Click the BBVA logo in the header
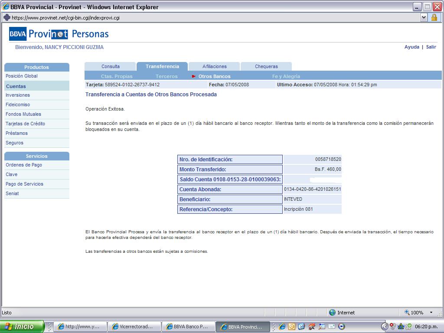The height and width of the screenshot is (333, 444). [x=18, y=34]
